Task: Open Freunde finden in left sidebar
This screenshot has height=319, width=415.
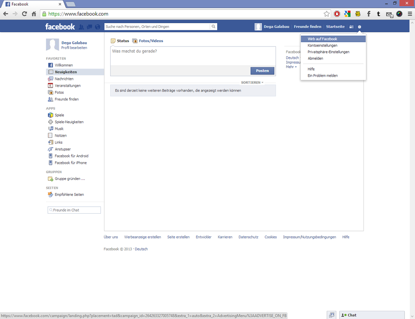Action: (66, 99)
